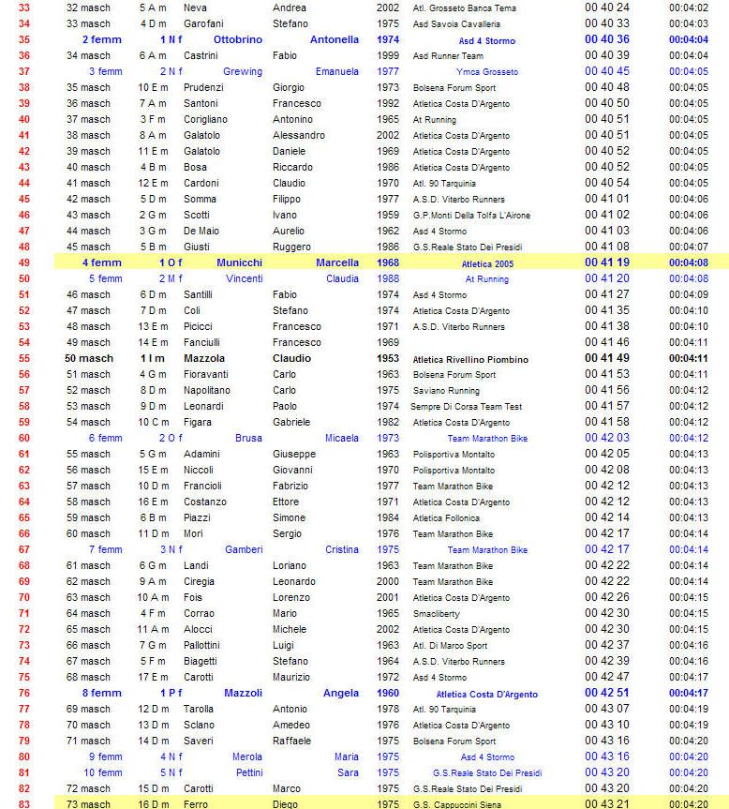This screenshot has width=729, height=809.
Task: Click the finish time 00 41 49
Action: pos(607,359)
